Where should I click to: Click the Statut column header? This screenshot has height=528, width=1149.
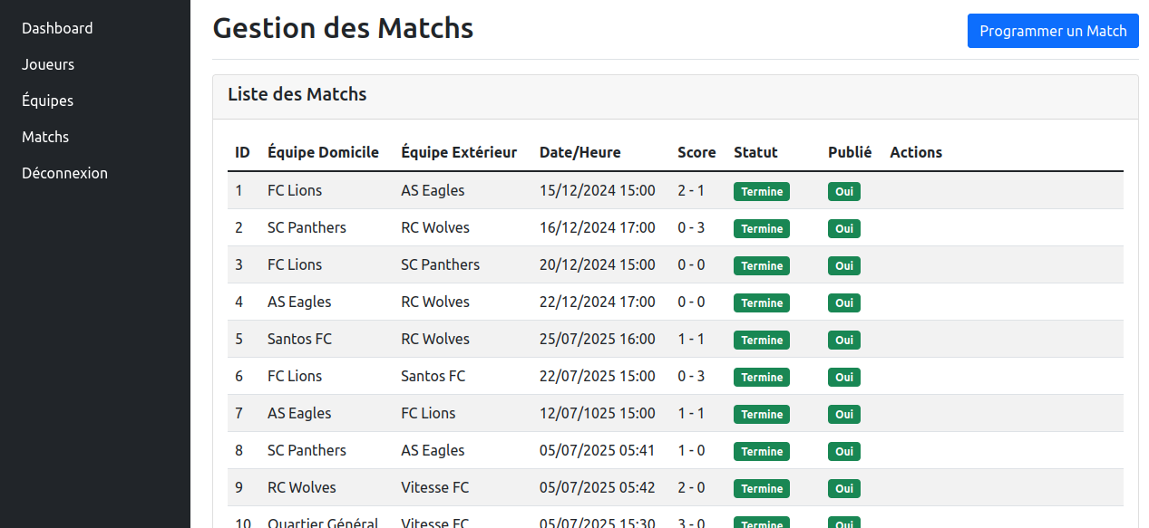[755, 152]
